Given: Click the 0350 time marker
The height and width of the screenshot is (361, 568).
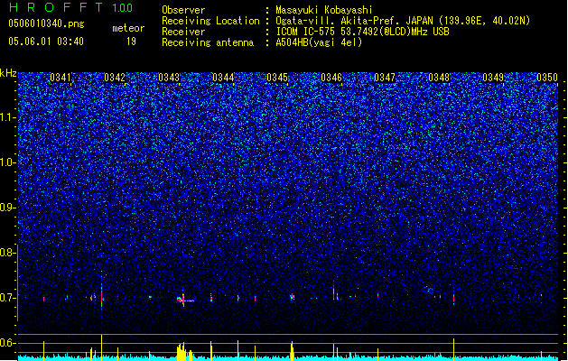Looking at the screenshot, I should click(x=547, y=78).
